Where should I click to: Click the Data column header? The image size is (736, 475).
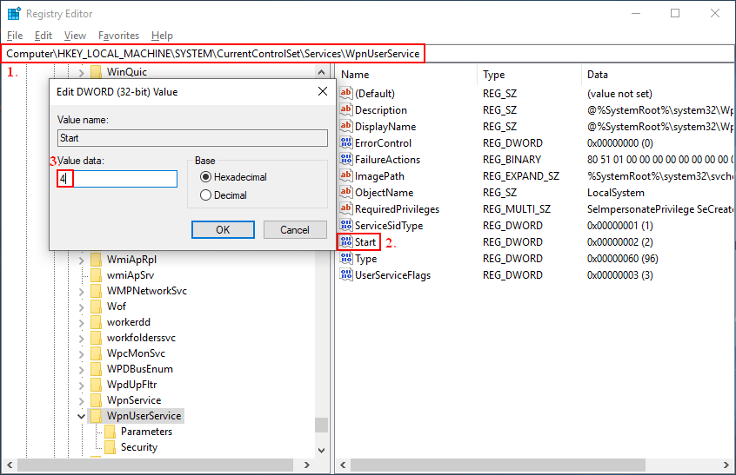point(598,75)
